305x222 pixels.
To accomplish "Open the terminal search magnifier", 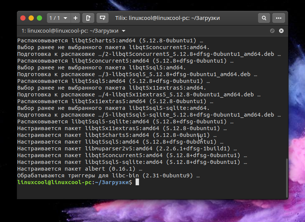I will click(x=264, y=18).
